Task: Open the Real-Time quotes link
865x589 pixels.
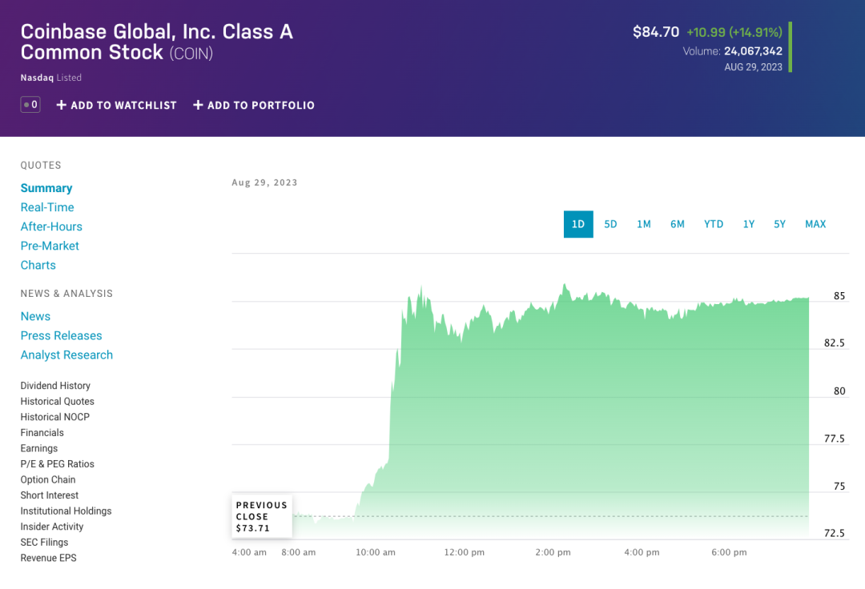Action: [47, 207]
